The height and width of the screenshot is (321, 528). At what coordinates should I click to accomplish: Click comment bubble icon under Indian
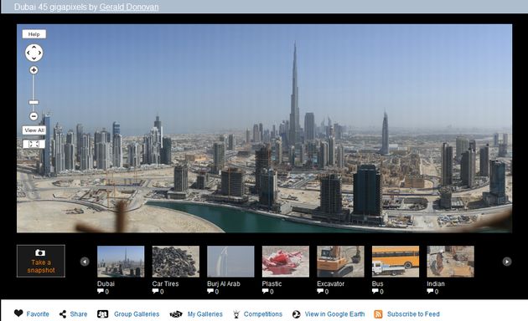pyautogui.click(x=430, y=291)
